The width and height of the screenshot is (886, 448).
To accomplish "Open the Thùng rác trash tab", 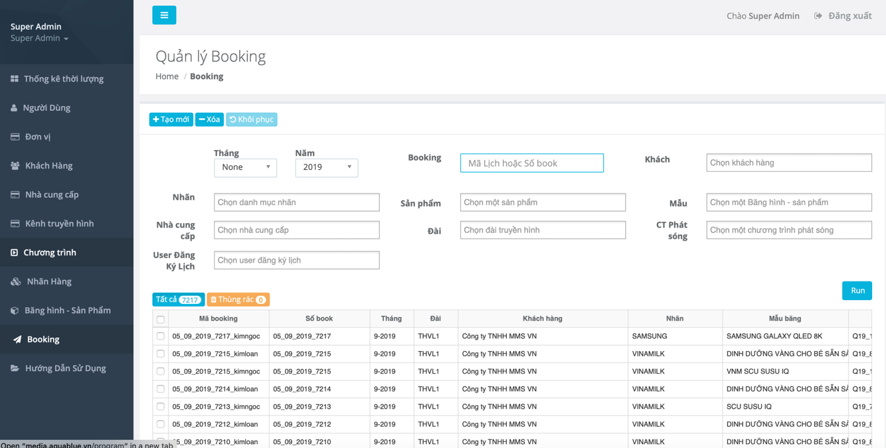I will click(x=238, y=300).
